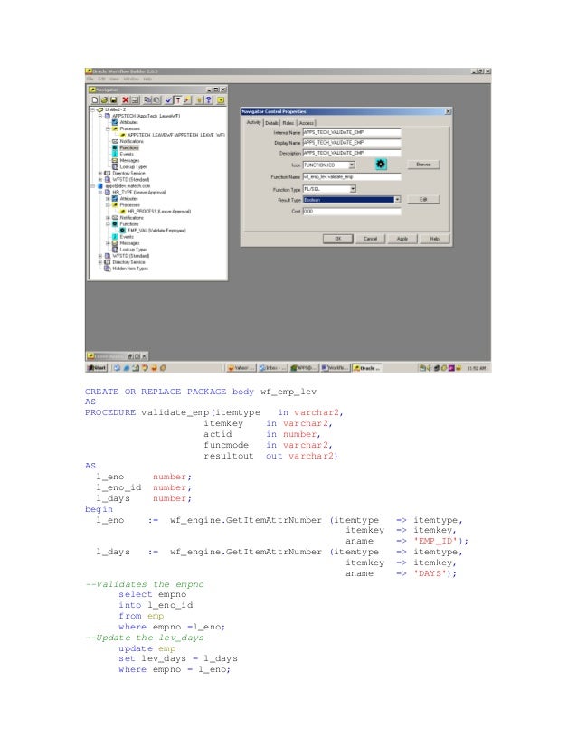Viewport: 577px width, 747px height.
Task: Open the Function Type PL/SQL dropdown
Action: 353,189
